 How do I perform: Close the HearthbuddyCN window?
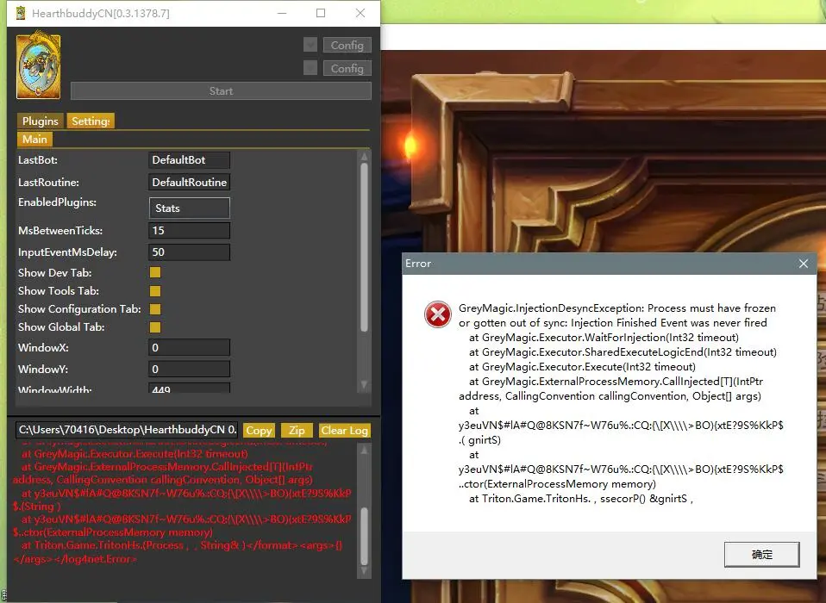coord(360,13)
